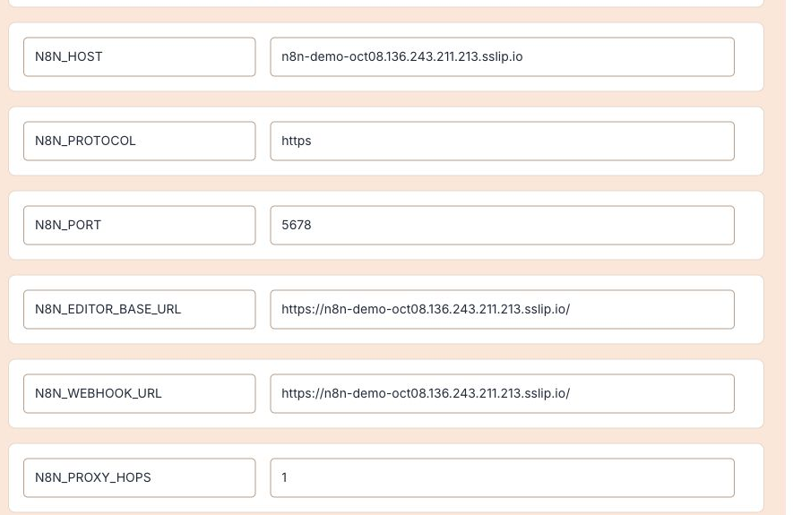Click the 5678 port value field
Screen dimensions: 793x515
click(502, 225)
